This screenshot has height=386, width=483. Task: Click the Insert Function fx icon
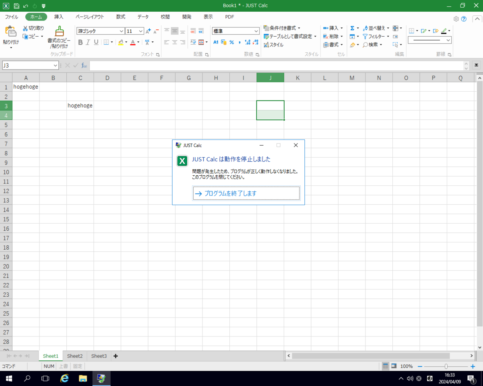click(x=84, y=65)
